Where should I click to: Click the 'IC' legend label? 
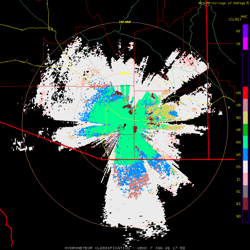click(x=238, y=179)
